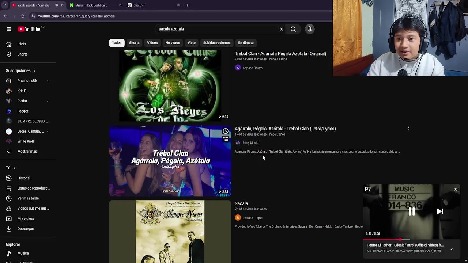Pause the miniplayer video
This screenshot has width=468, height=263.
click(412, 211)
